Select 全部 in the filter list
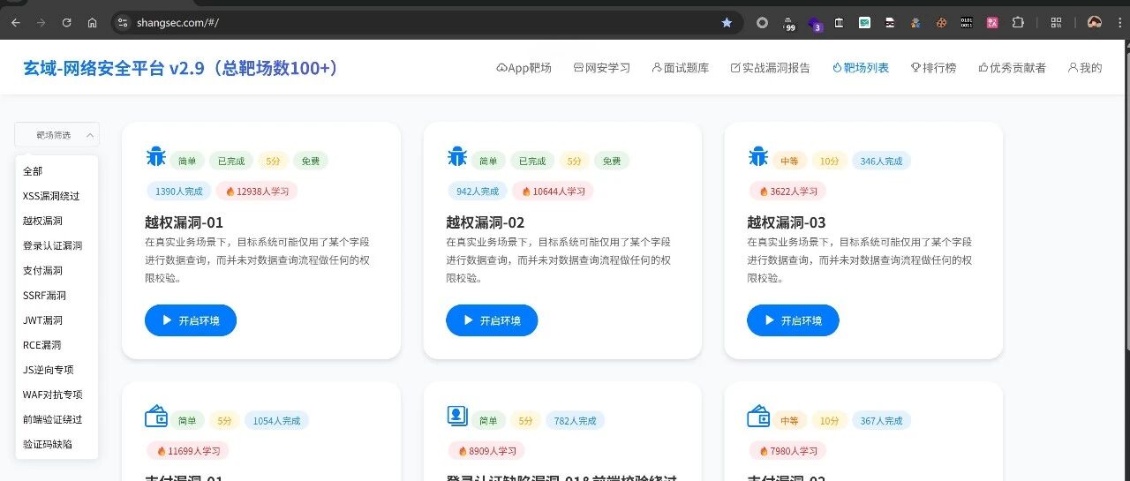The image size is (1130, 481). click(56, 171)
